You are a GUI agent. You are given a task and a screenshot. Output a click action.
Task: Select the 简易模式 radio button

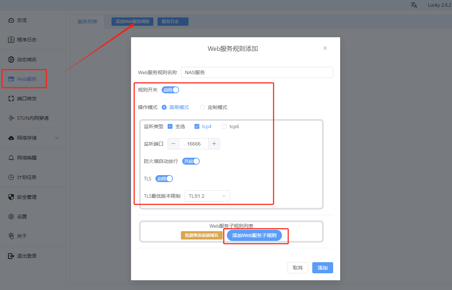click(x=164, y=107)
